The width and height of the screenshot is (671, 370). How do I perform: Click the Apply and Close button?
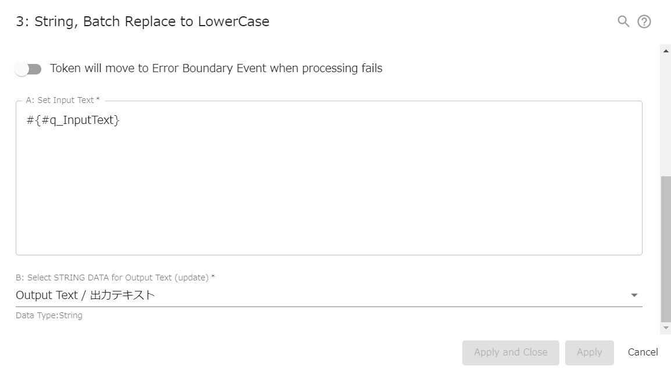pyautogui.click(x=511, y=352)
